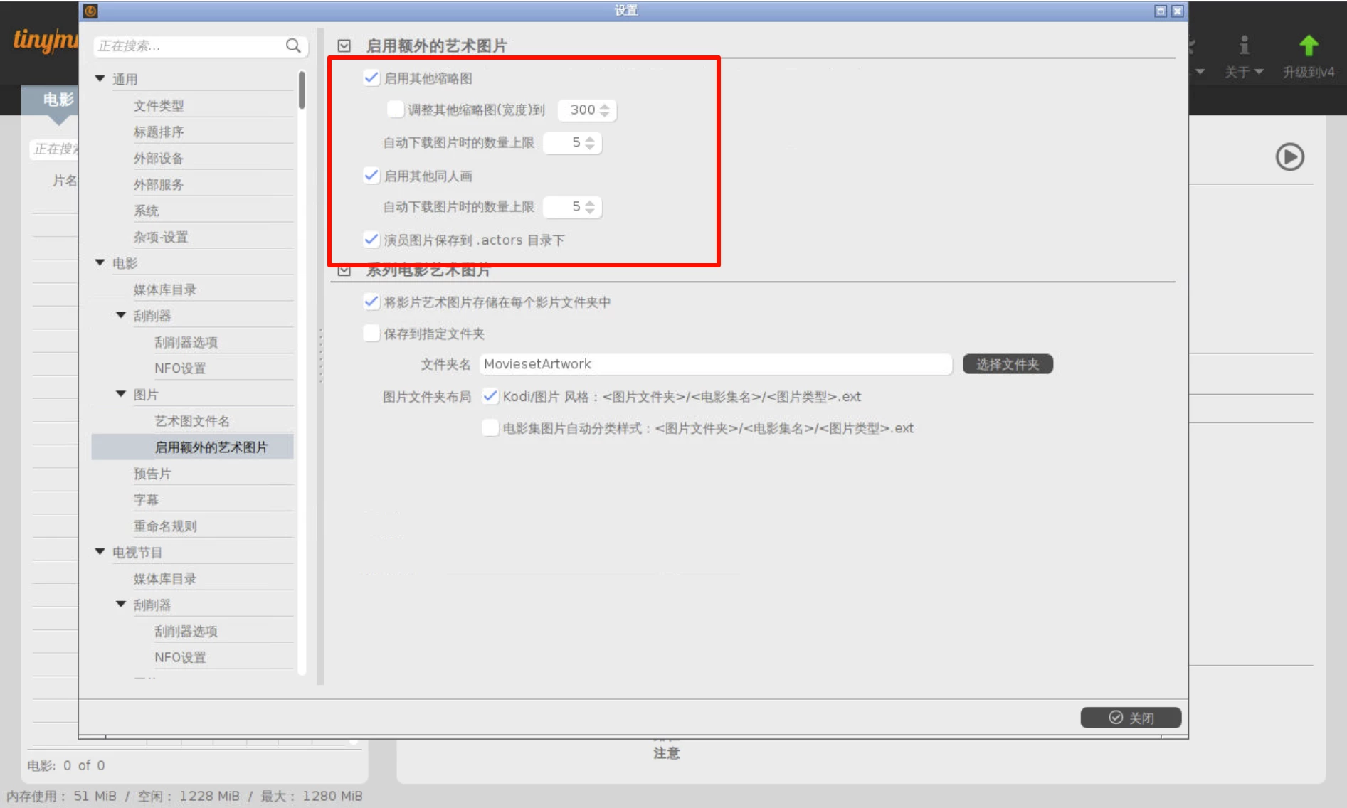Screen dimensions: 1347x808
Task: Maximize the settings dialog window
Action: pyautogui.click(x=1161, y=11)
